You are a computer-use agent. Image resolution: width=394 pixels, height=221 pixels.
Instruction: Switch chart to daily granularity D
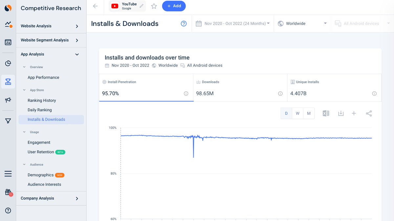coord(286,113)
